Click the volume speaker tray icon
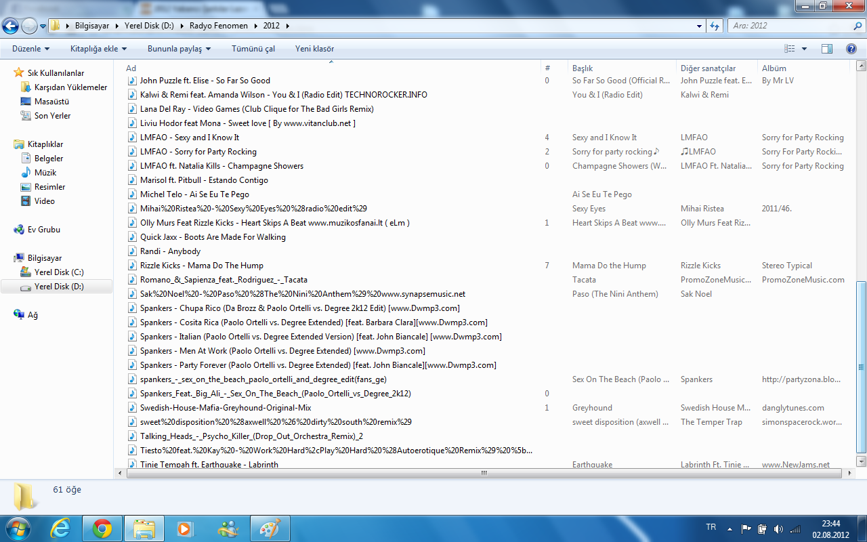Image resolution: width=867 pixels, height=542 pixels. click(x=778, y=528)
